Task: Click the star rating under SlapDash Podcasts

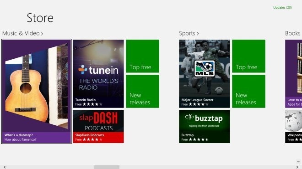Action: point(92,140)
